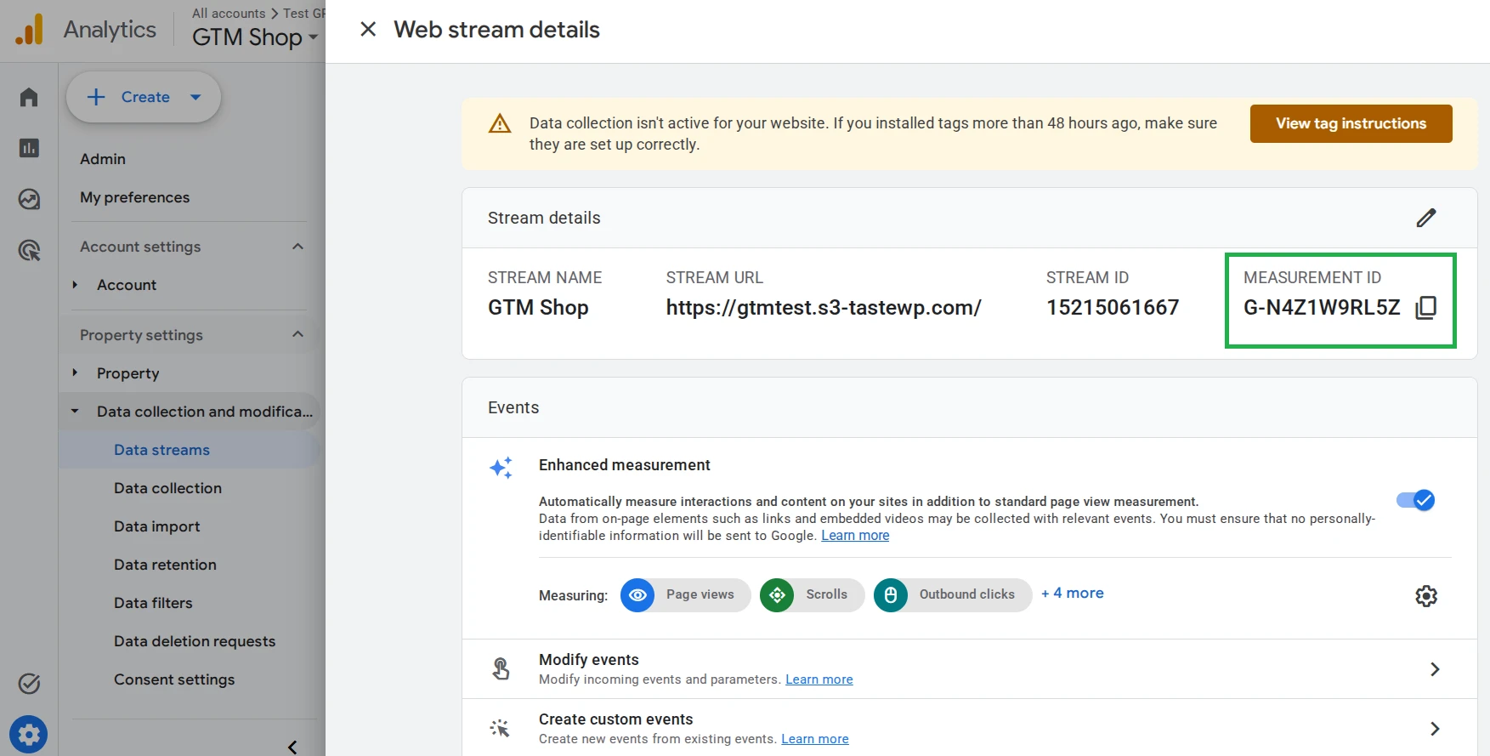Screen dimensions: 1490x756
Task: Open My preferences
Action: pyautogui.click(x=135, y=197)
